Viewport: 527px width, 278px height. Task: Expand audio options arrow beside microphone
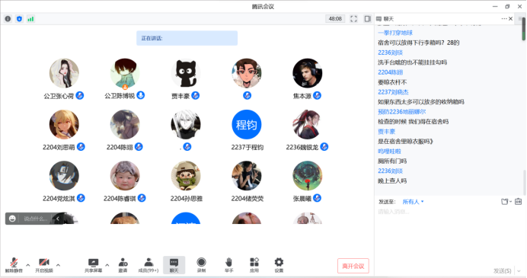(28, 265)
